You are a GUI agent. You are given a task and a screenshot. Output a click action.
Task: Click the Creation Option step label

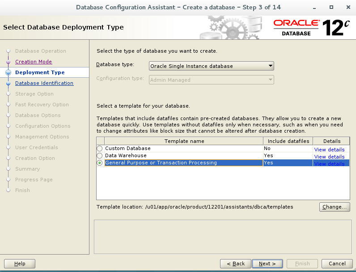pyautogui.click(x=35, y=158)
